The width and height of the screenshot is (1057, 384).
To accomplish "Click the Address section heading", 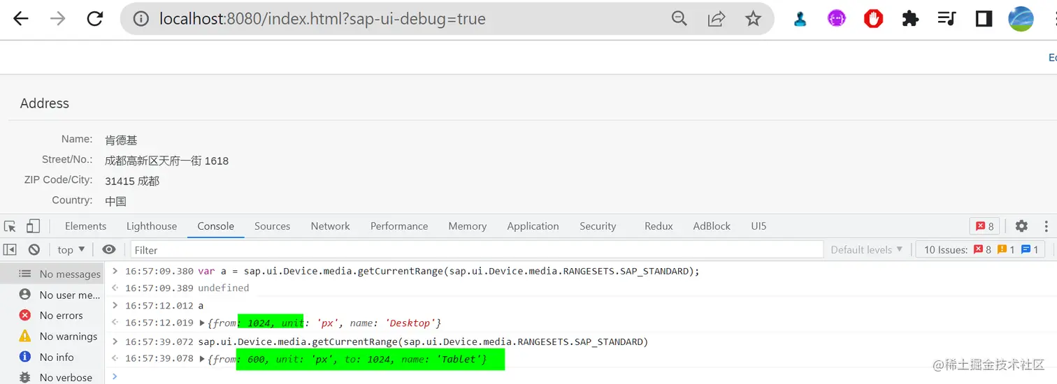I will (x=45, y=103).
